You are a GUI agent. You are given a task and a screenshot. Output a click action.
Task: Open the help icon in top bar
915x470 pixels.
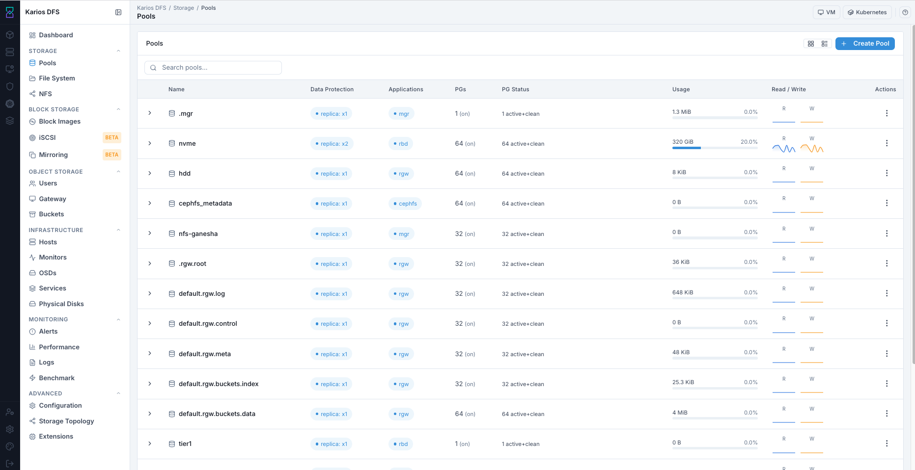click(x=905, y=12)
